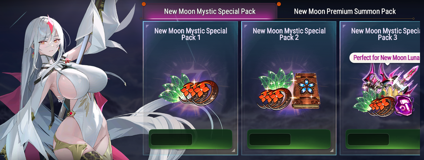
Task: Open the New Moon Mystic Special Pack 1 title
Action: tap(191, 34)
